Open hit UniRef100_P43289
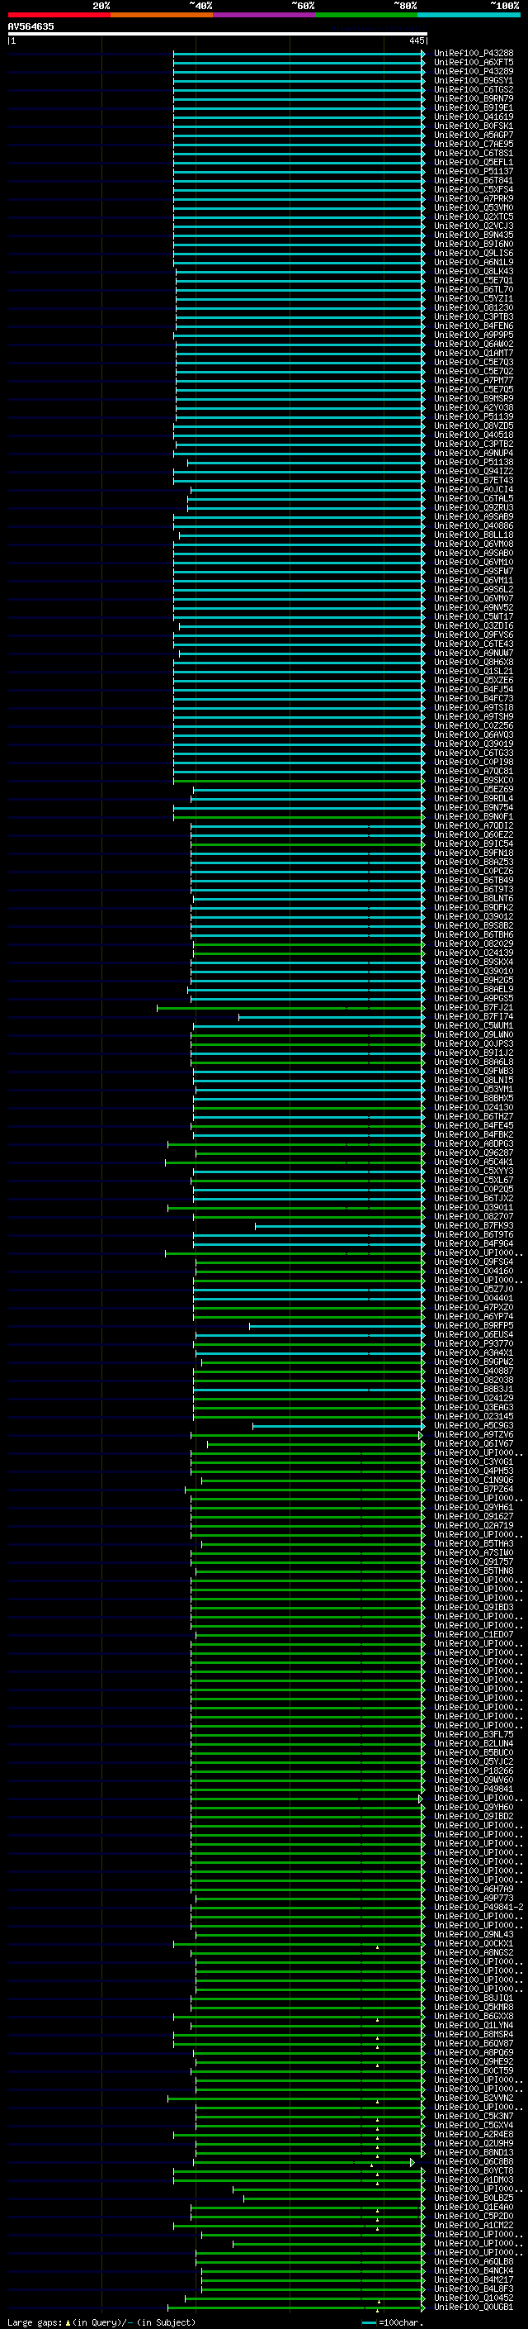 point(473,71)
